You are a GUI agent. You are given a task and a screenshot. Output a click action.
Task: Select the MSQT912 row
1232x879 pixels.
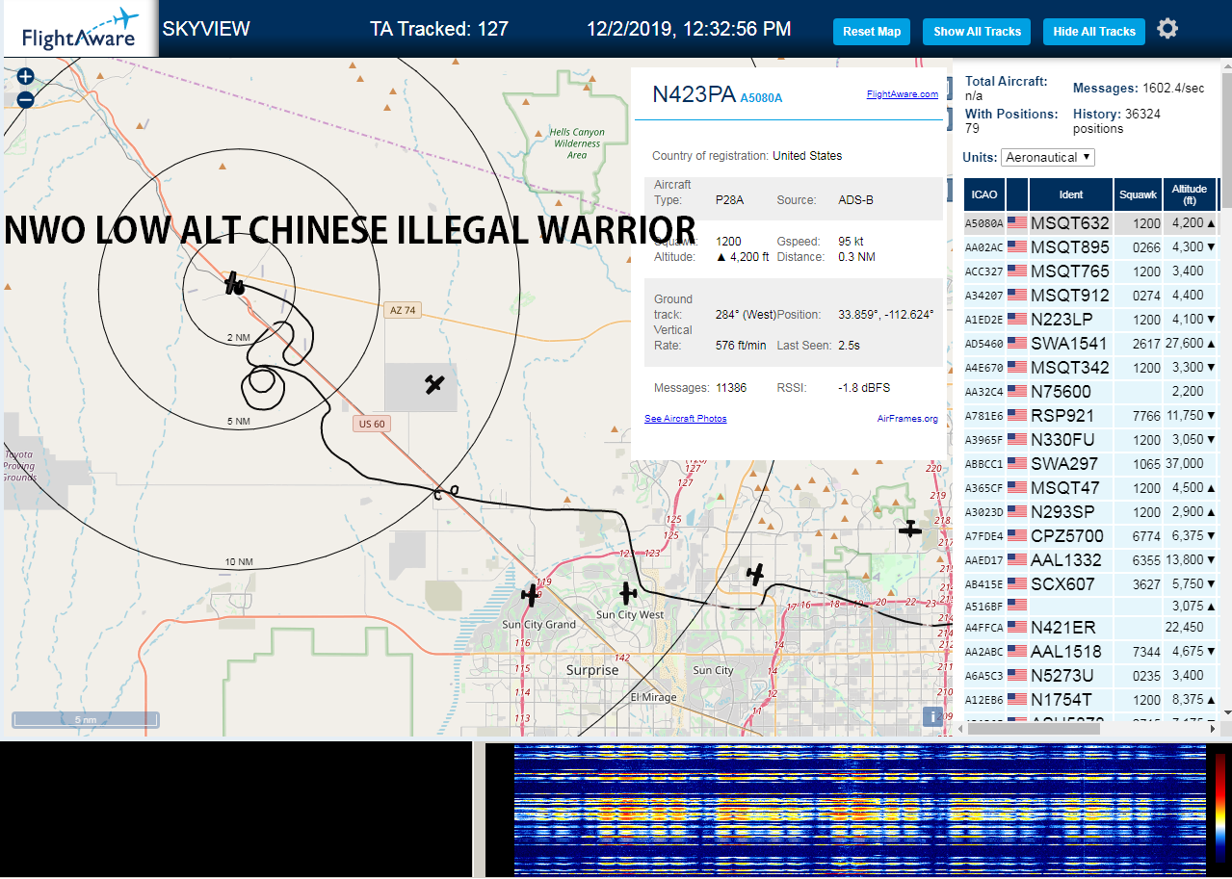(1091, 295)
